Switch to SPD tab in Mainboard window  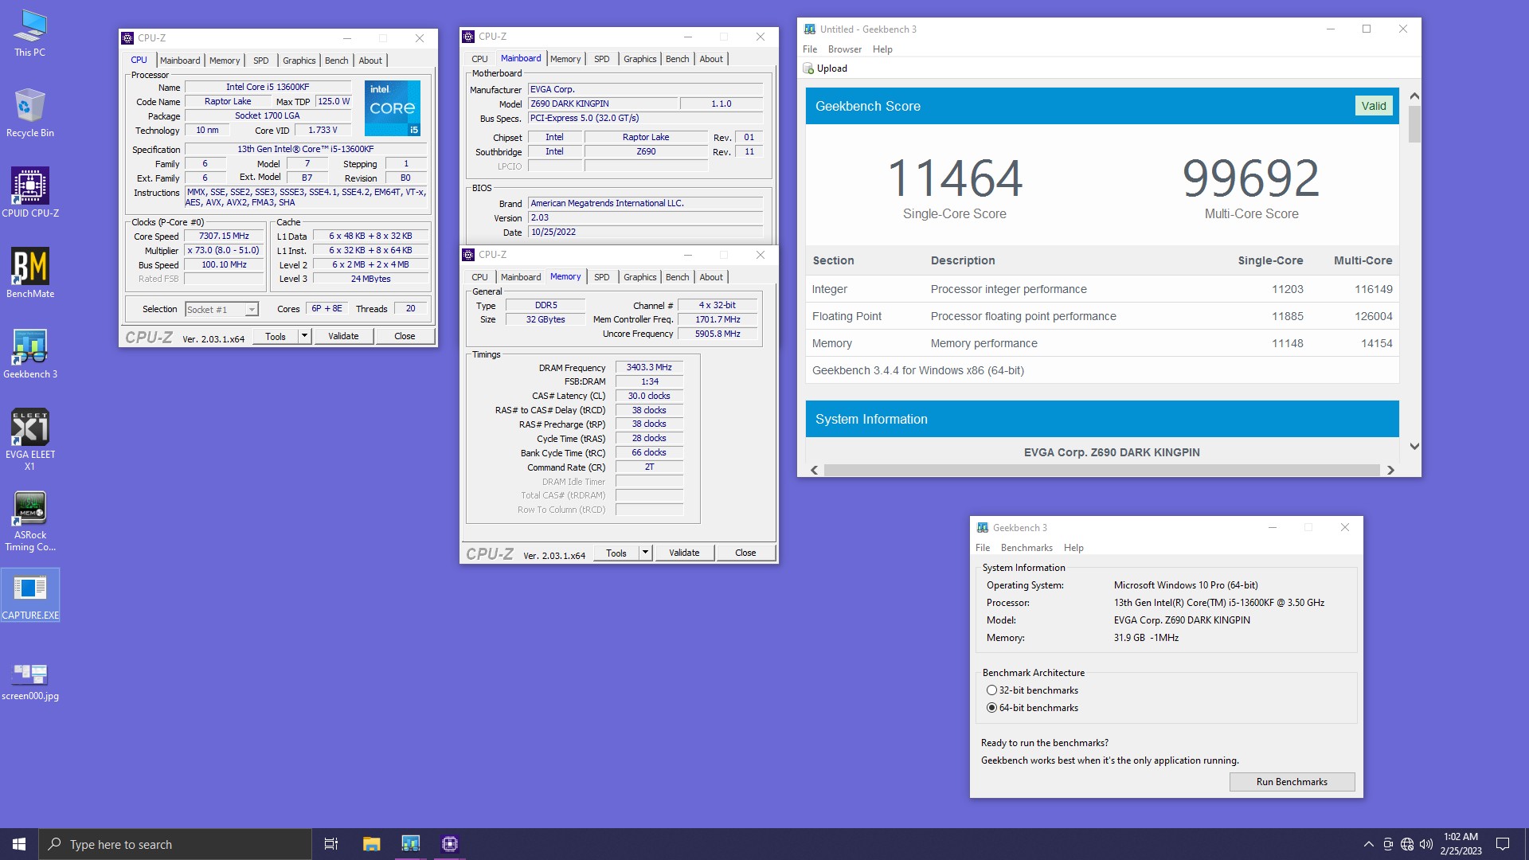coord(601,59)
